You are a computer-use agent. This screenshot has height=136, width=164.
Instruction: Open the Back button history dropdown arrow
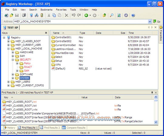[x=90, y=15]
